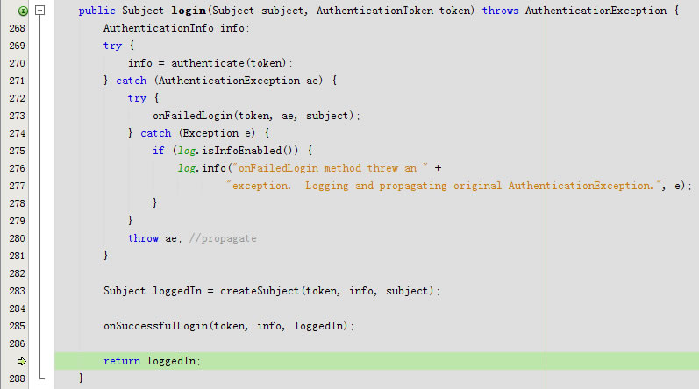Click line number 280 in the gutter
This screenshot has width=699, height=389.
17,238
